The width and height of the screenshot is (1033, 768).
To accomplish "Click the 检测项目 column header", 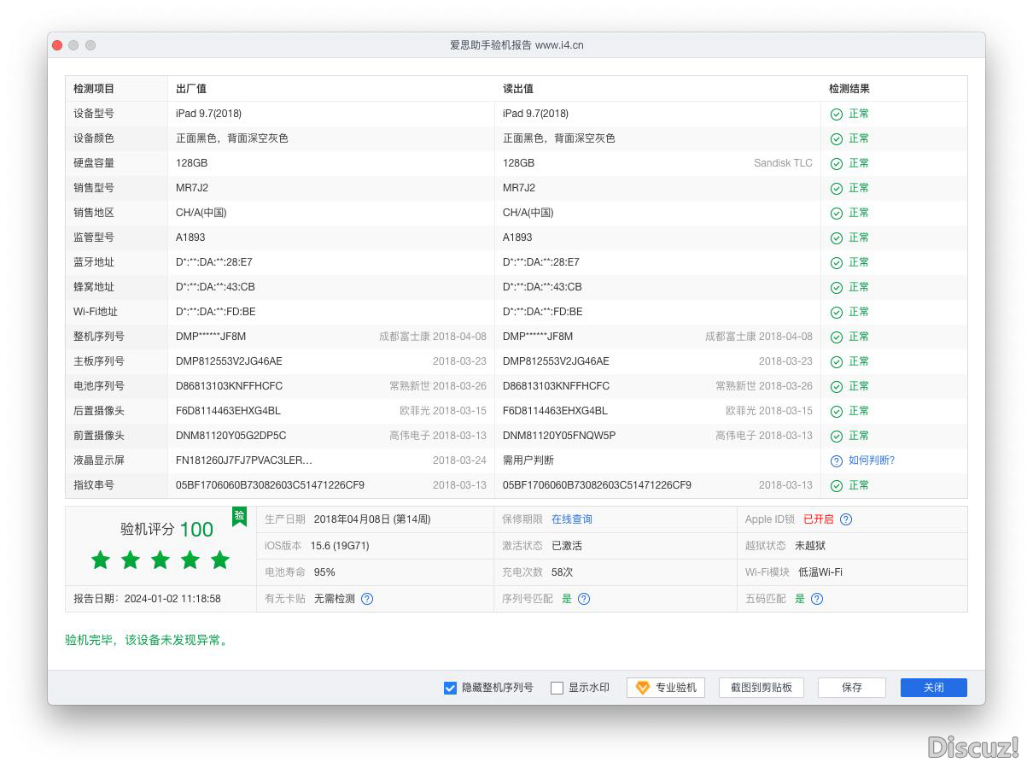I will click(x=94, y=89).
